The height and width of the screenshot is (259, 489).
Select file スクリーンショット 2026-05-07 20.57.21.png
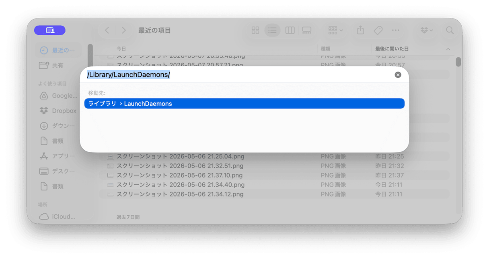274,65
